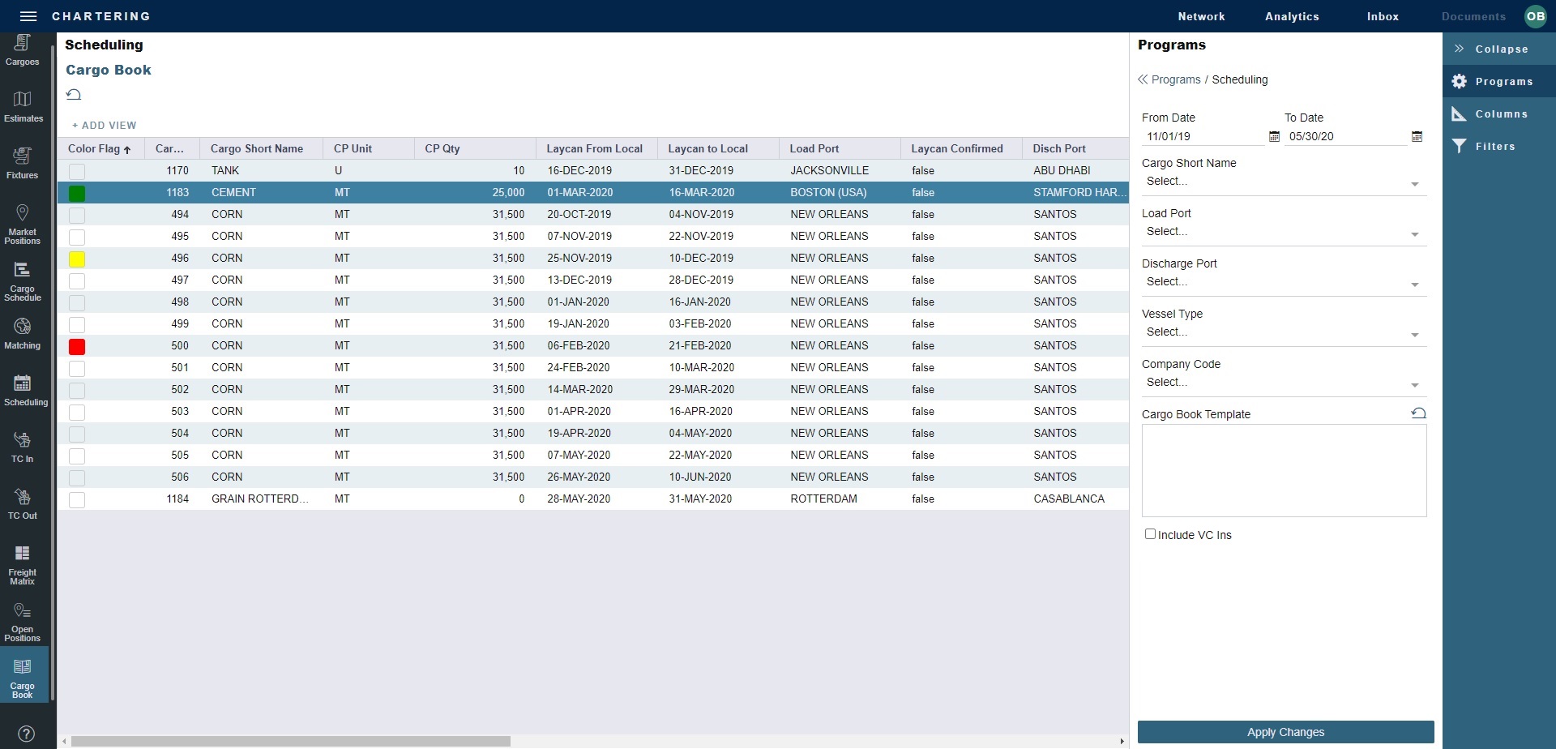The image size is (1556, 749).
Task: Click the From Date calendar icon
Action: (1274, 137)
